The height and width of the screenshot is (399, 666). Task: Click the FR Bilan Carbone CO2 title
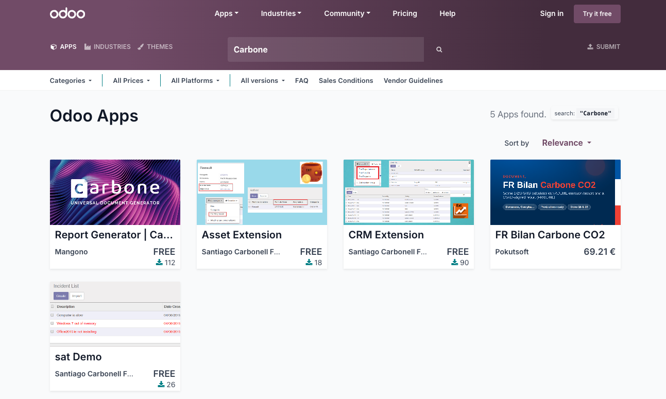point(550,235)
